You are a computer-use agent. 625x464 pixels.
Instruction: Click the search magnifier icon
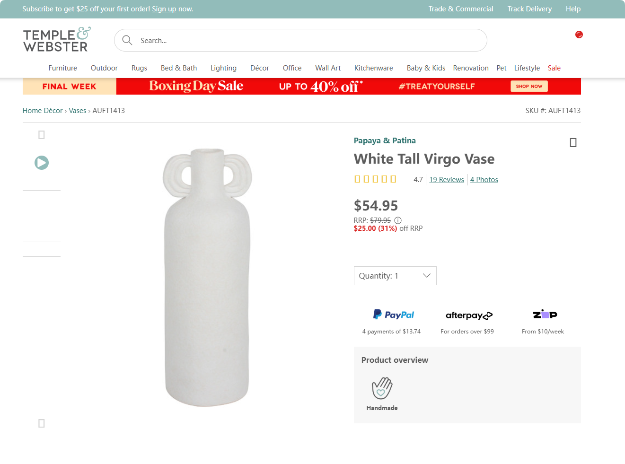click(127, 40)
